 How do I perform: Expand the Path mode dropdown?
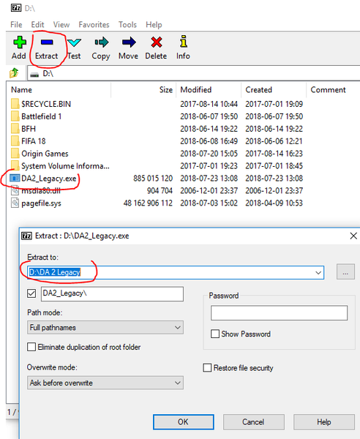[105, 327]
